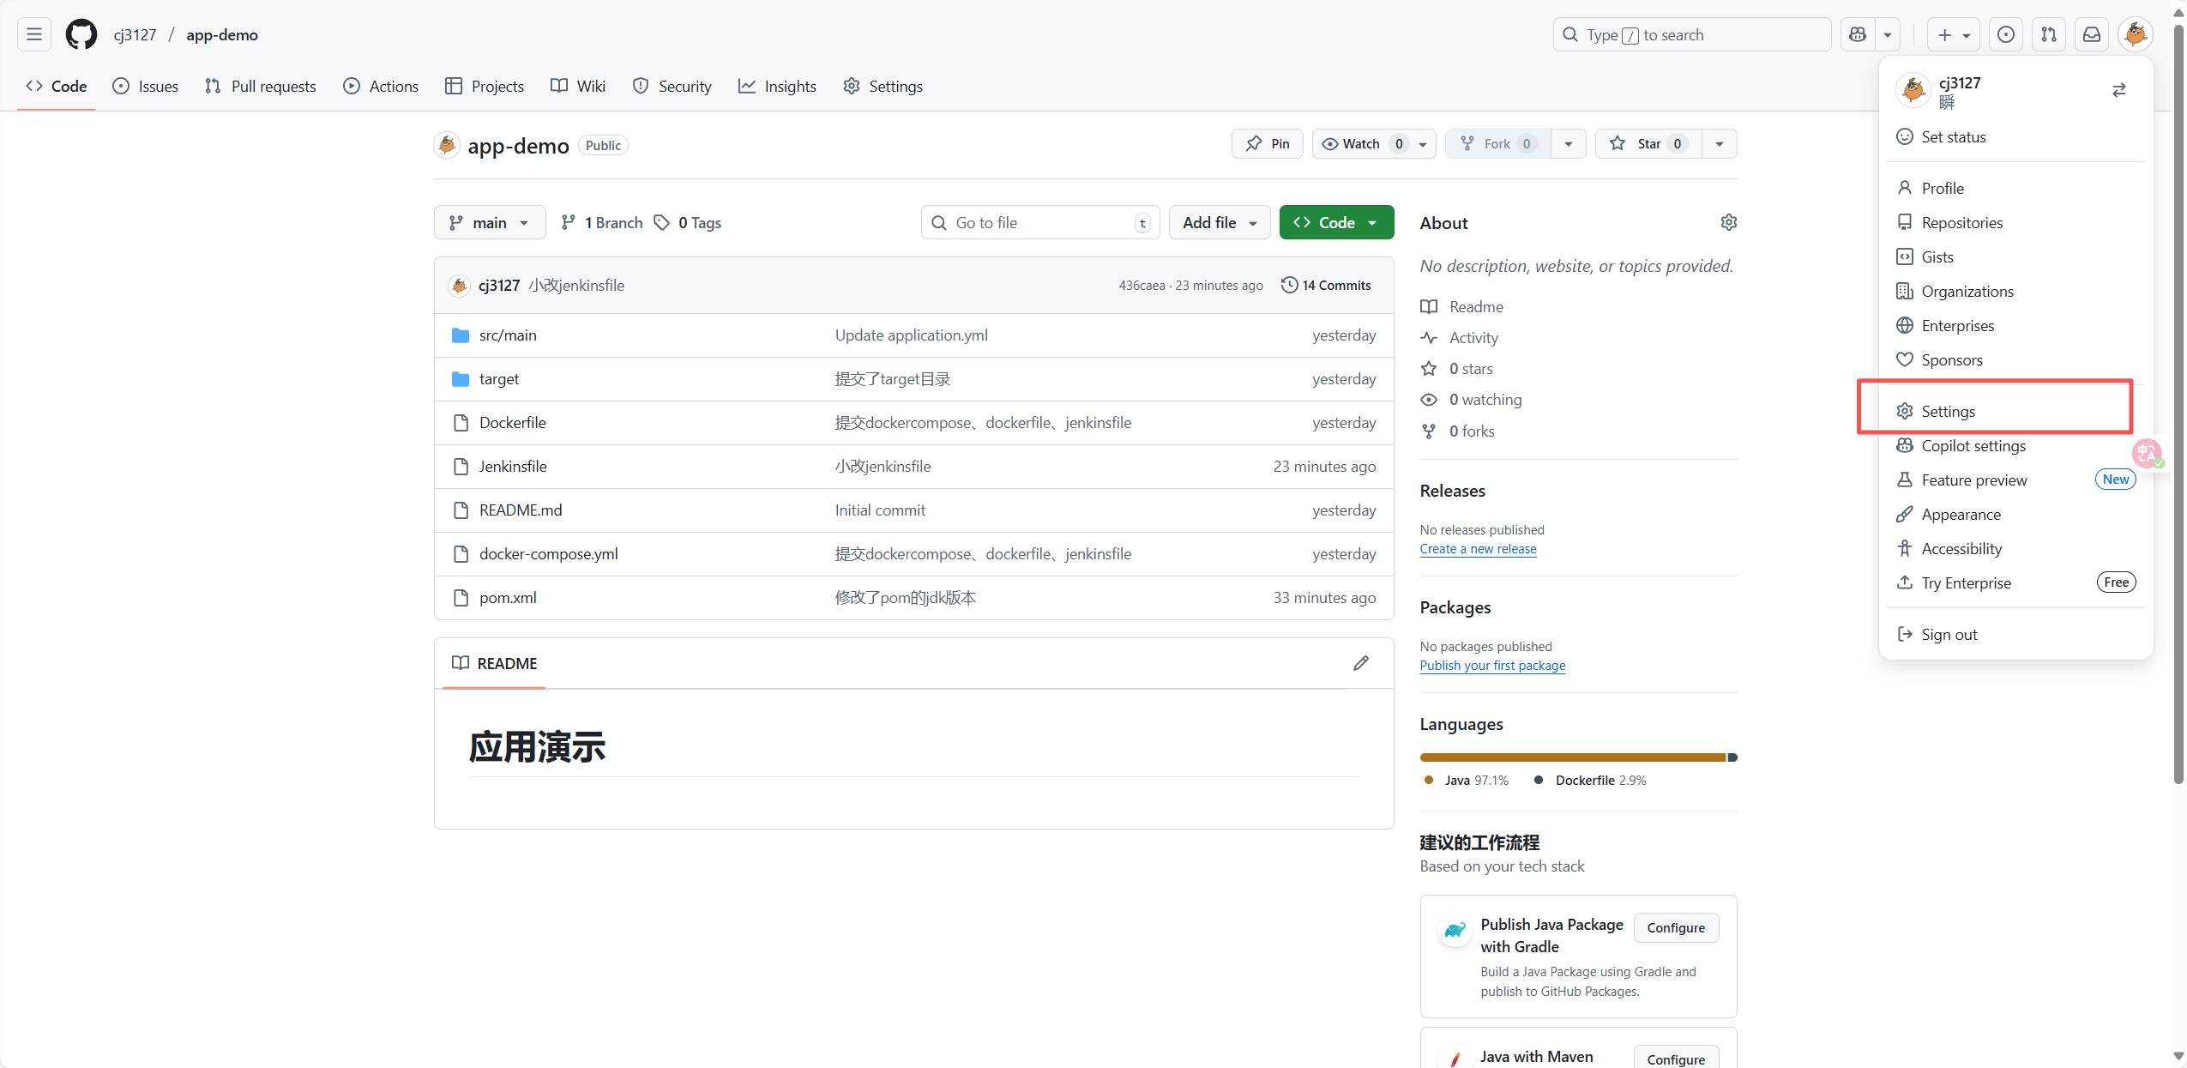
Task: Open Pull requests icon in top header
Action: pyautogui.click(x=2049, y=34)
